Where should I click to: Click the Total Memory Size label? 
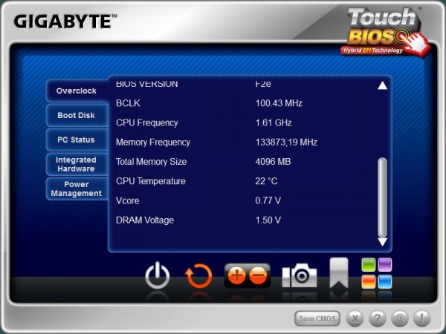tap(152, 162)
